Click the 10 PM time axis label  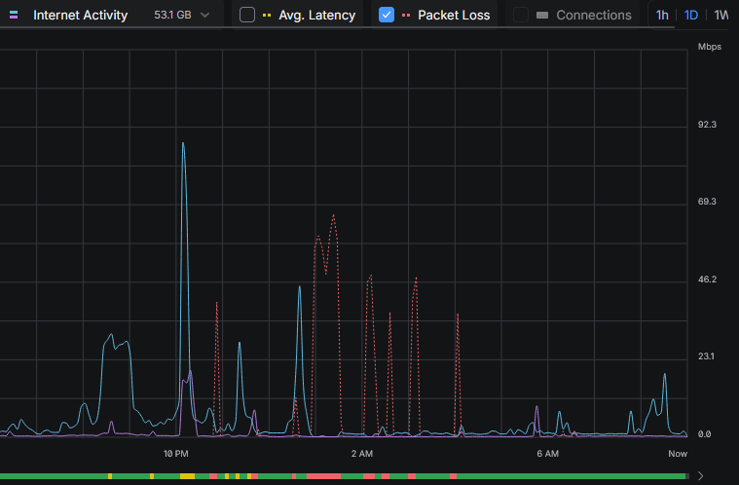tap(176, 454)
